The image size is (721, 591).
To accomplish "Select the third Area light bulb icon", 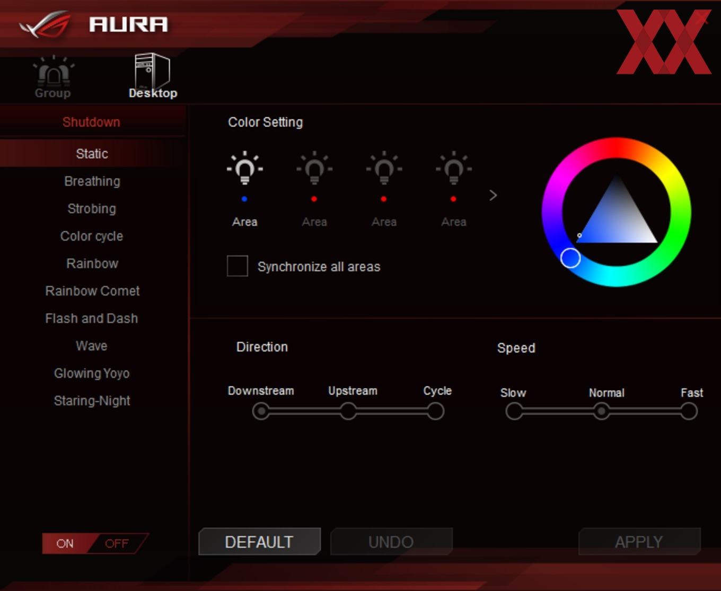I will pyautogui.click(x=384, y=169).
